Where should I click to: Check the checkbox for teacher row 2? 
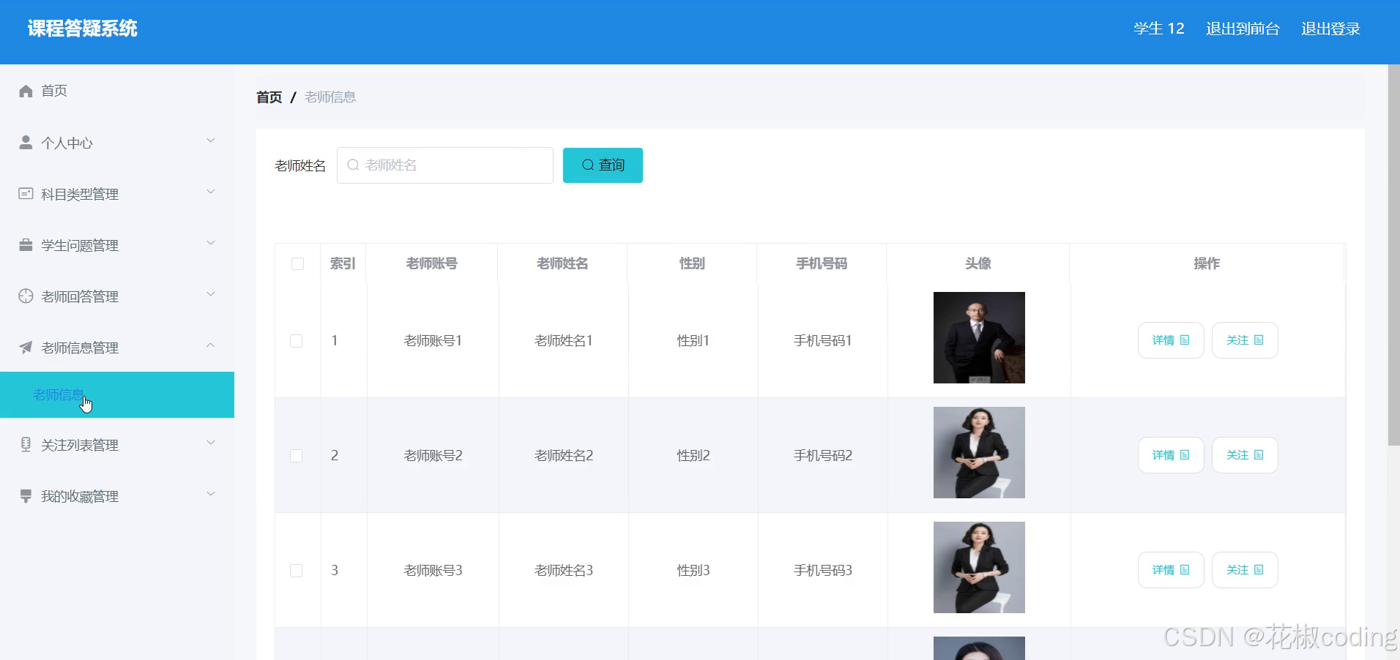click(x=297, y=455)
